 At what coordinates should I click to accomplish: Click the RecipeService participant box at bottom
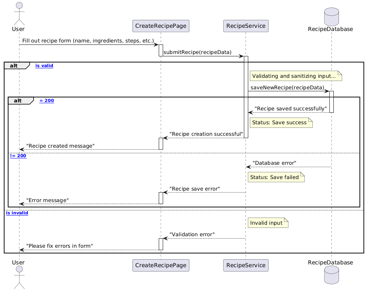tap(245, 265)
